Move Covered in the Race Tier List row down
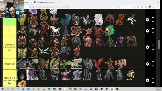The image size is (162, 91). click(153, 49)
